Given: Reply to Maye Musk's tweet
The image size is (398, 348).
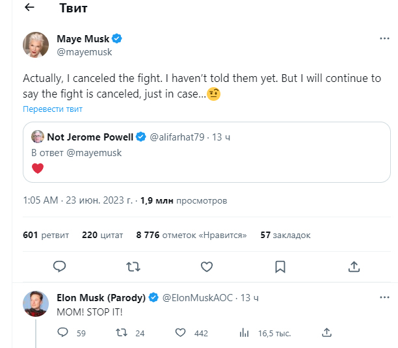Looking at the screenshot, I should 59,266.
